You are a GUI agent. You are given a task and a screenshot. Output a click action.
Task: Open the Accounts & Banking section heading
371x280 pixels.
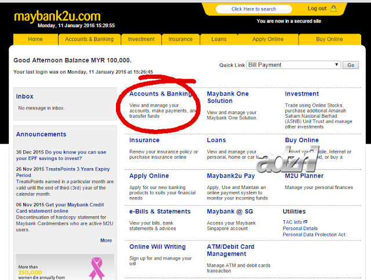pos(161,94)
